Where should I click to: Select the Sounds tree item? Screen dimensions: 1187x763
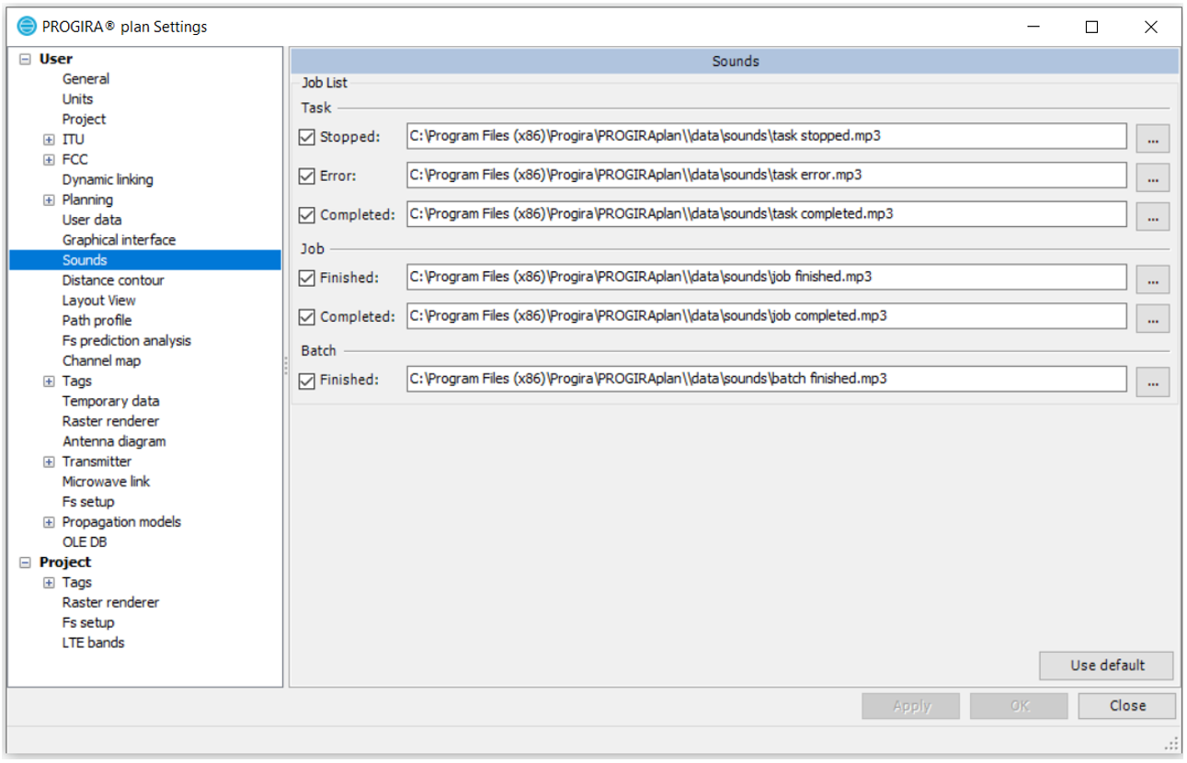[x=85, y=261]
